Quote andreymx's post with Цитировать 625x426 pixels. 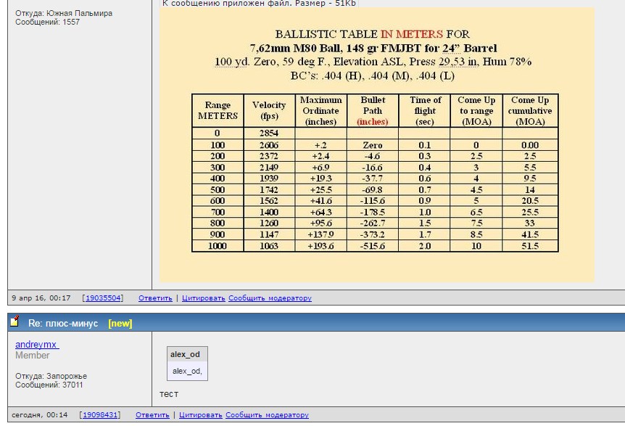pyautogui.click(x=200, y=415)
